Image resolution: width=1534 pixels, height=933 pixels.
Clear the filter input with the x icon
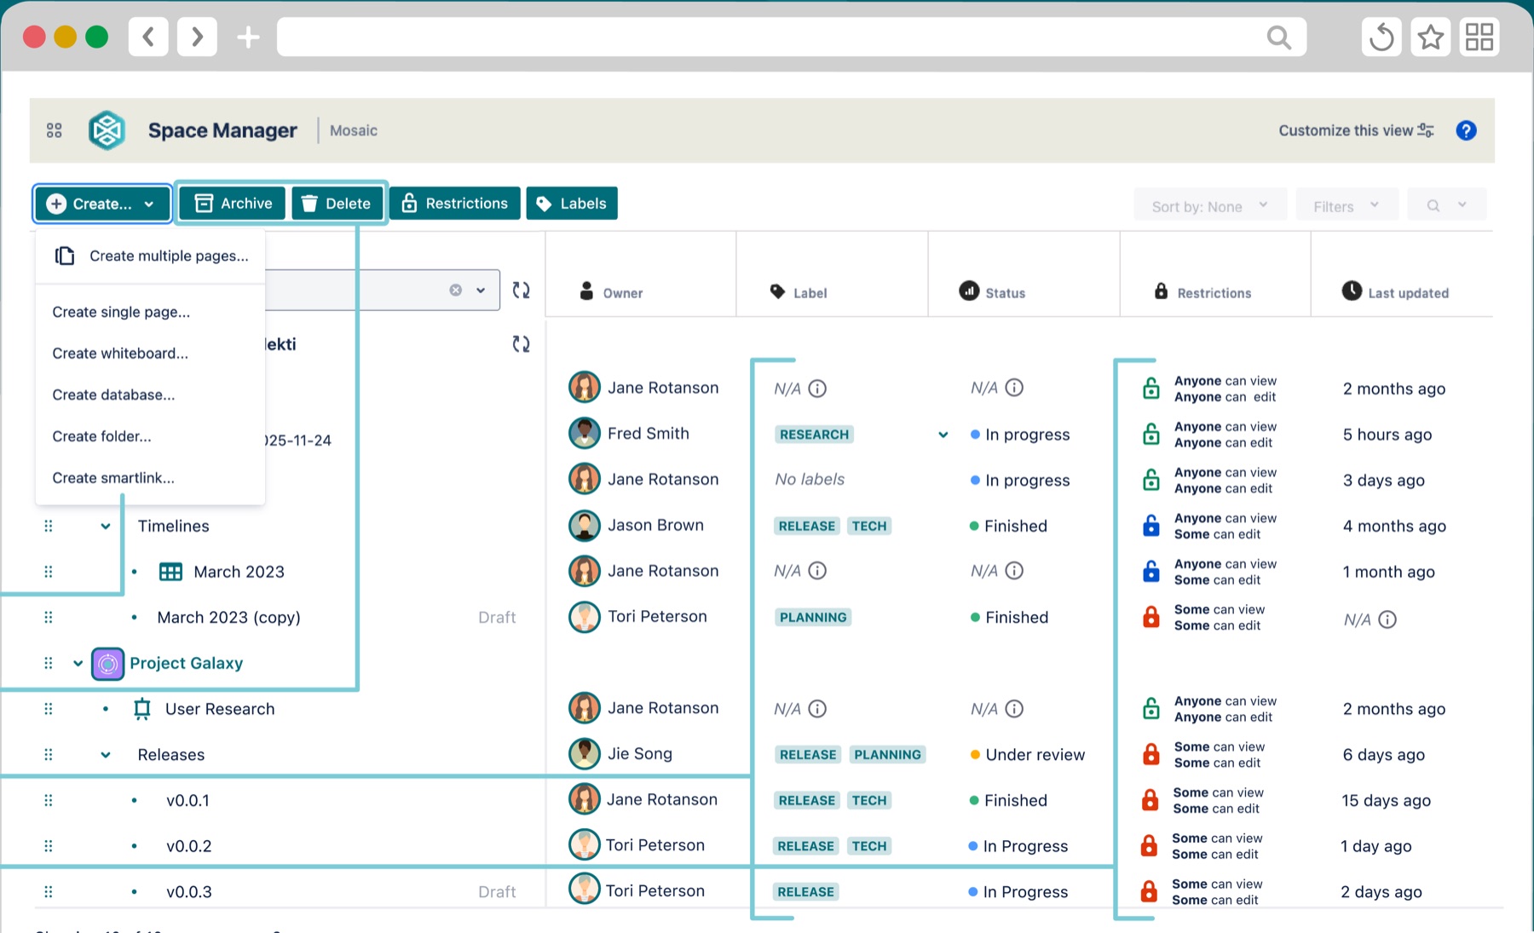click(x=456, y=291)
